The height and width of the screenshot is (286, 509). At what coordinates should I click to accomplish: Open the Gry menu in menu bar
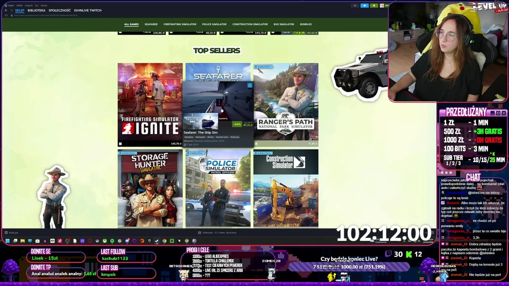click(37, 6)
